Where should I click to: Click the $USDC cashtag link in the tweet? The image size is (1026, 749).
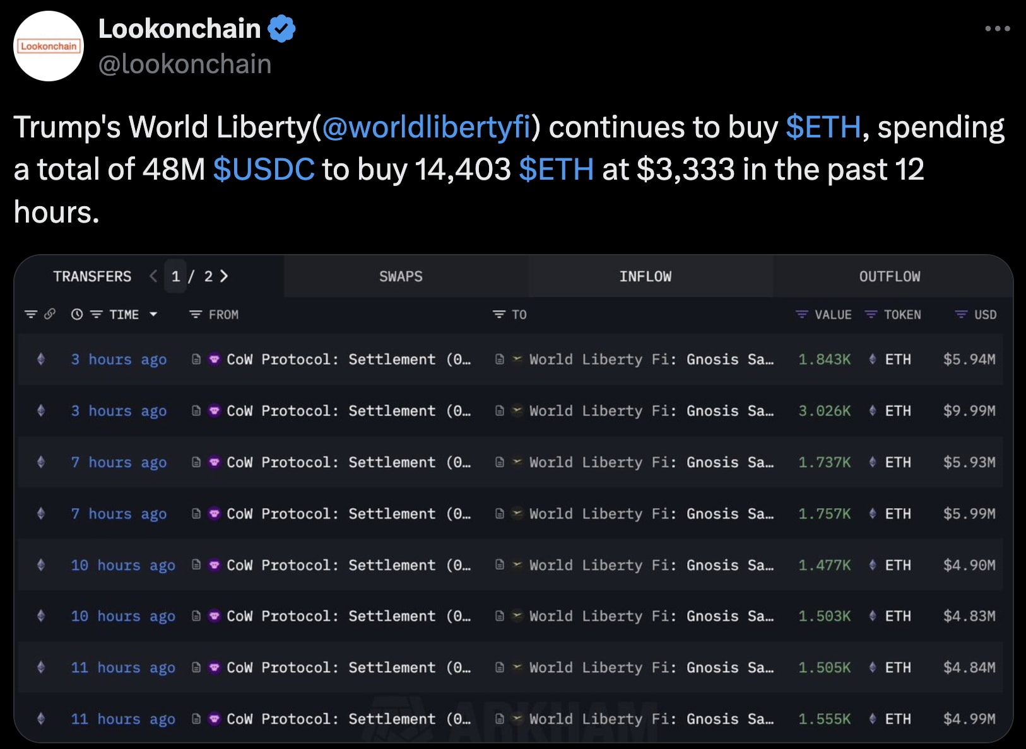264,169
